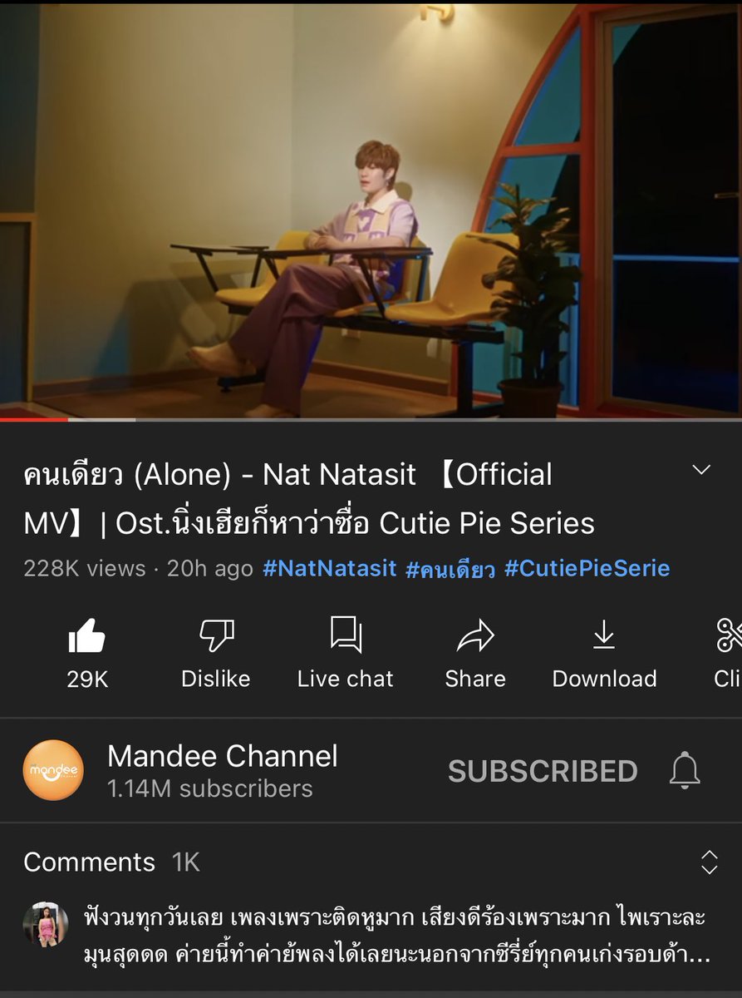
Task: Tap the Mandee Channel name
Action: (223, 756)
